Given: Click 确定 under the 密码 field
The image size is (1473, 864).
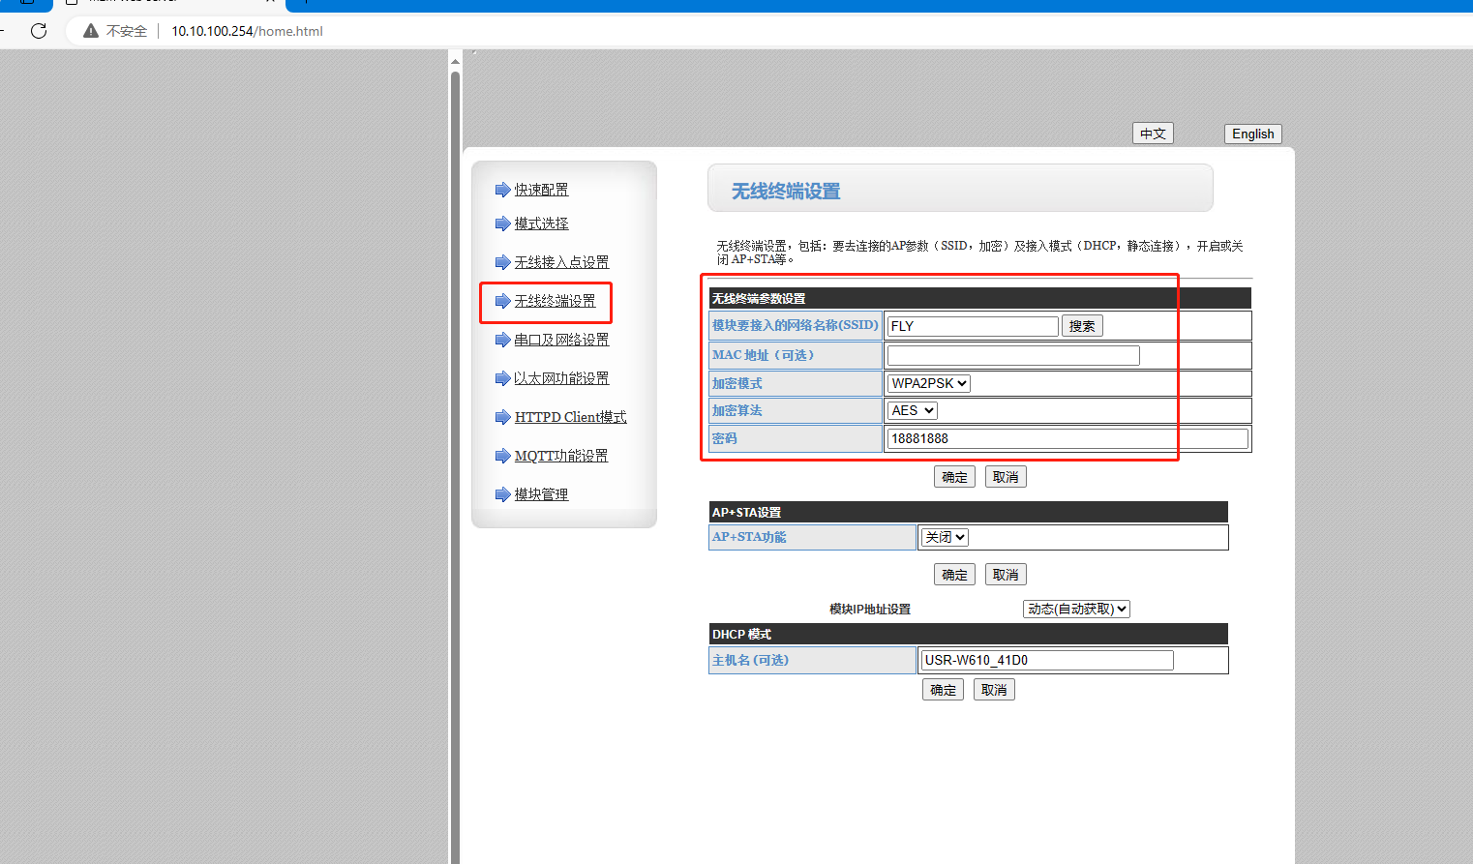Looking at the screenshot, I should click(x=954, y=477).
